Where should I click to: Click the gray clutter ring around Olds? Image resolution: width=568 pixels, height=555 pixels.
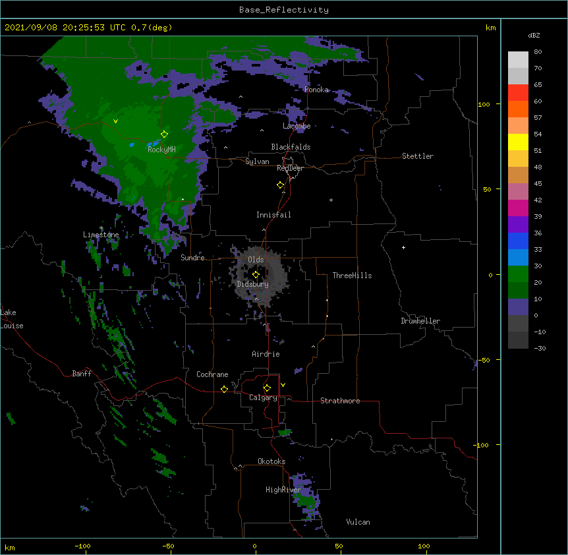pyautogui.click(x=259, y=277)
